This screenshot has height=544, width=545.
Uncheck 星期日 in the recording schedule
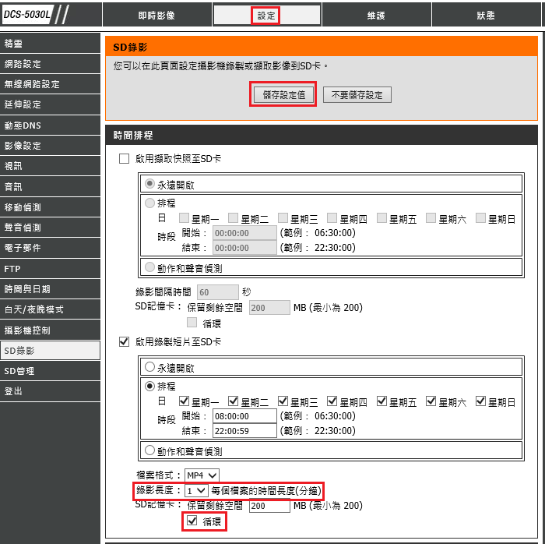(x=480, y=401)
